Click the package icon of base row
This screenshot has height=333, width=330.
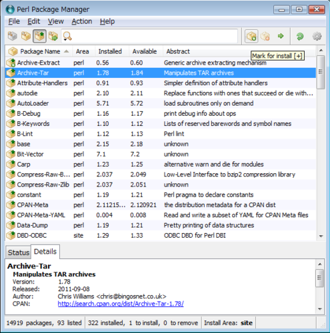[x=11, y=144]
